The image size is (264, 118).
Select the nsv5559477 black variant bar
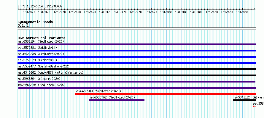click(x=136, y=69)
